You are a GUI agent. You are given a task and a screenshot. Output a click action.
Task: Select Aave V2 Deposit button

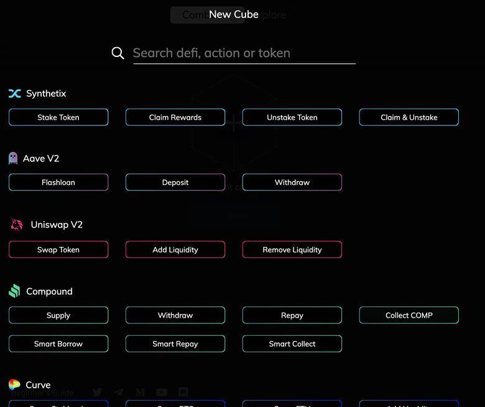[175, 182]
